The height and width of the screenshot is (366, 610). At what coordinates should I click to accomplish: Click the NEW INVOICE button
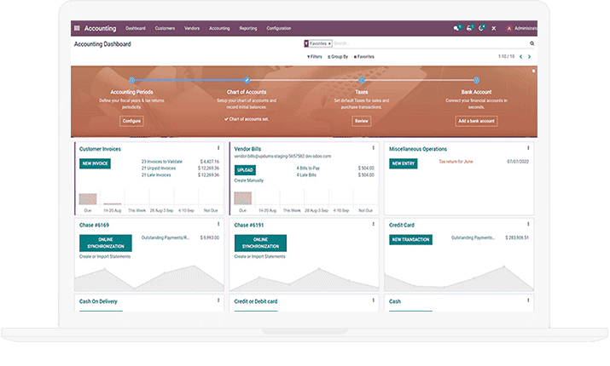click(x=94, y=163)
